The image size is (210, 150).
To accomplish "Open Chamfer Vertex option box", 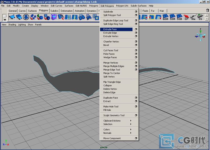I will [136, 42].
